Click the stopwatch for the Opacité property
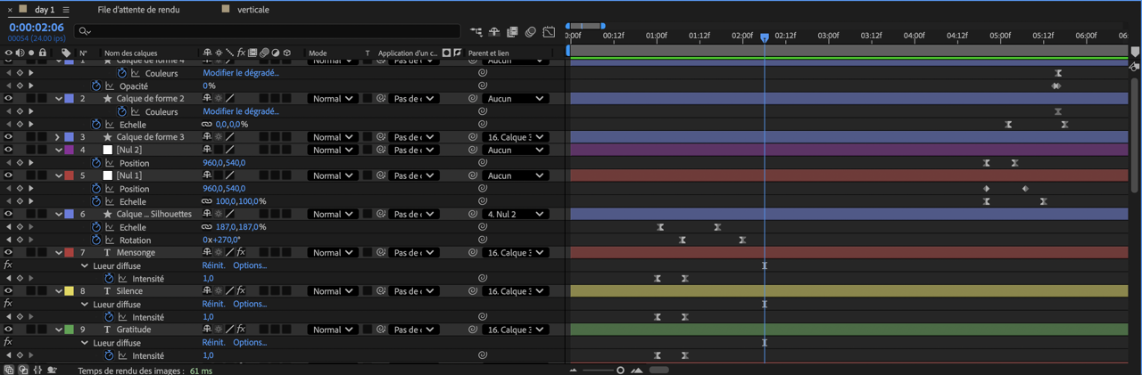Viewport: 1142px width, 375px height. click(x=96, y=86)
